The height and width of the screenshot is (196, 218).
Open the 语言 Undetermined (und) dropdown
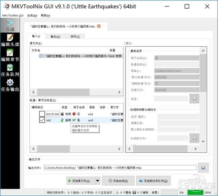(177, 71)
